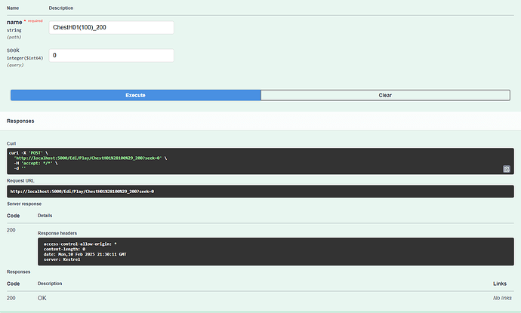Click the Response headers label
Image resolution: width=521 pixels, height=313 pixels.
coord(57,233)
